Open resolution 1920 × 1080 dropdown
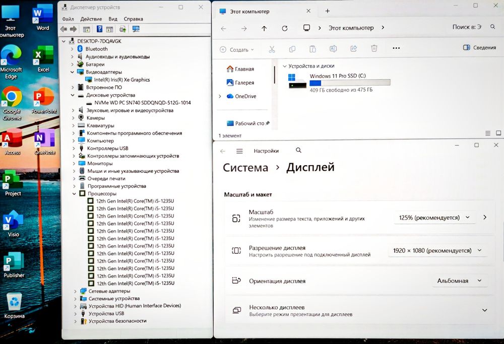 tap(437, 250)
